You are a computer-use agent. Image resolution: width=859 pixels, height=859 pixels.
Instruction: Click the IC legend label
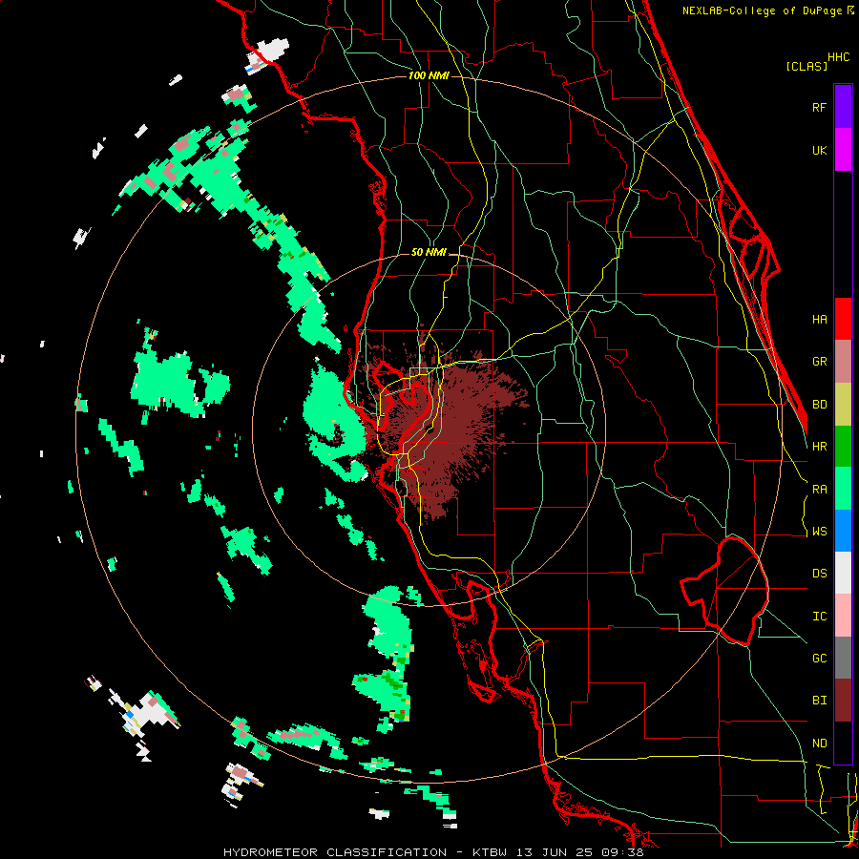[x=819, y=617]
